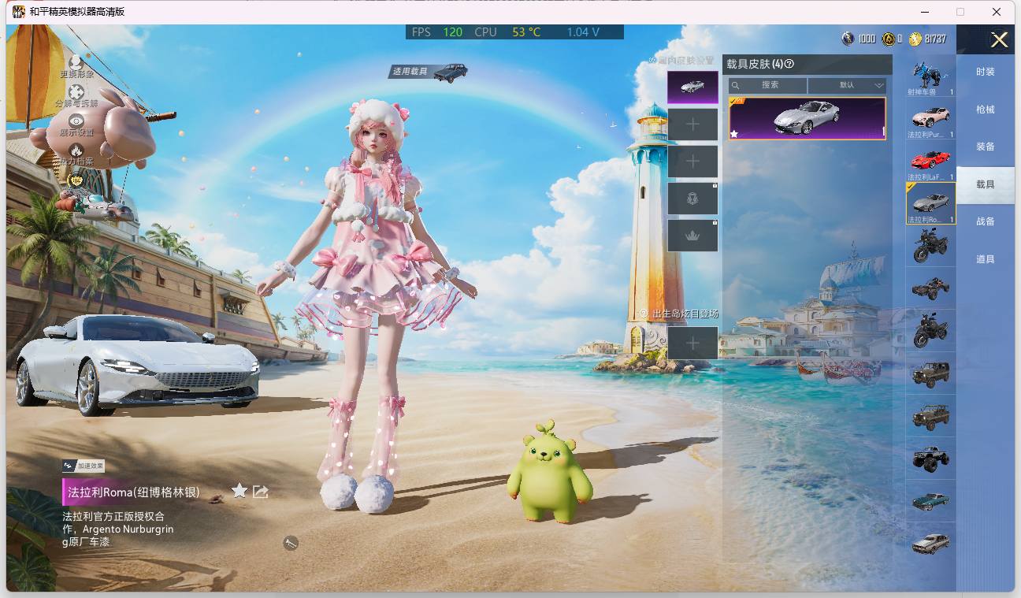Screen dimensions: 1021x598
Task: Select the second motorcycle, below the buggy
Action: [x=931, y=331]
